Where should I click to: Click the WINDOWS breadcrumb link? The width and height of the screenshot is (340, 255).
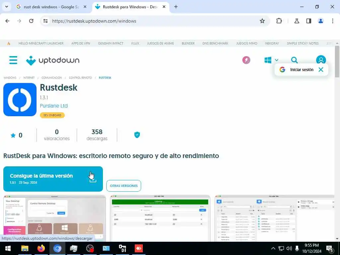click(x=10, y=78)
